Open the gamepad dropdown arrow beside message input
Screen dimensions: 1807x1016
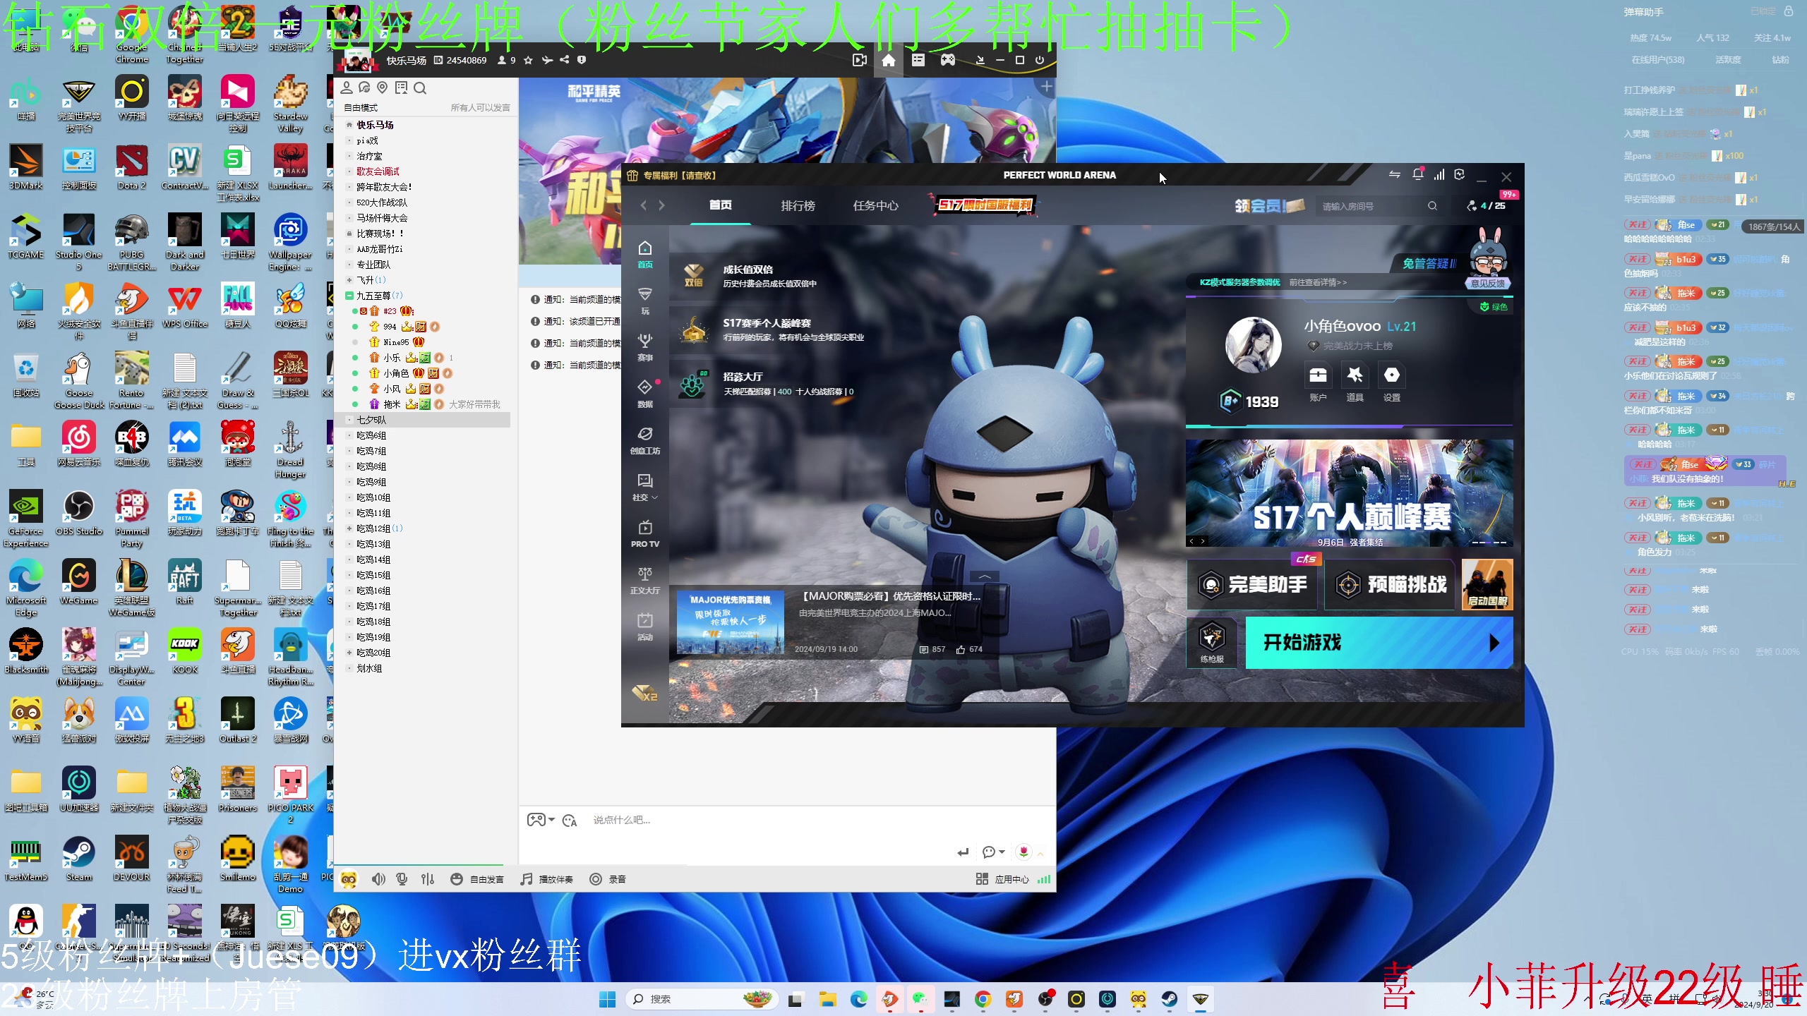(551, 820)
